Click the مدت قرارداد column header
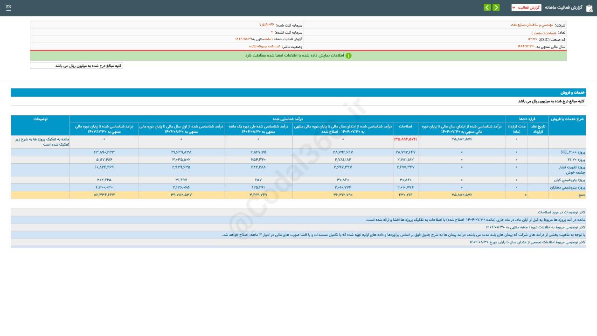 click(x=516, y=129)
